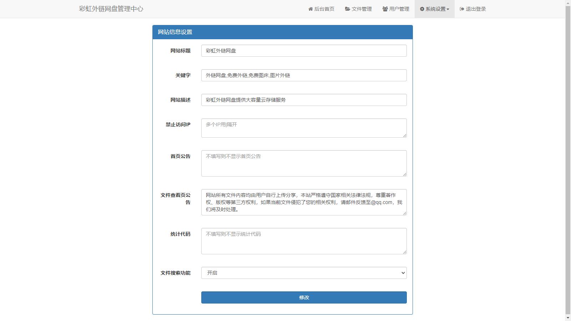Click the home icon beside 后台首页
The height and width of the screenshot is (321, 571).
pyautogui.click(x=310, y=9)
